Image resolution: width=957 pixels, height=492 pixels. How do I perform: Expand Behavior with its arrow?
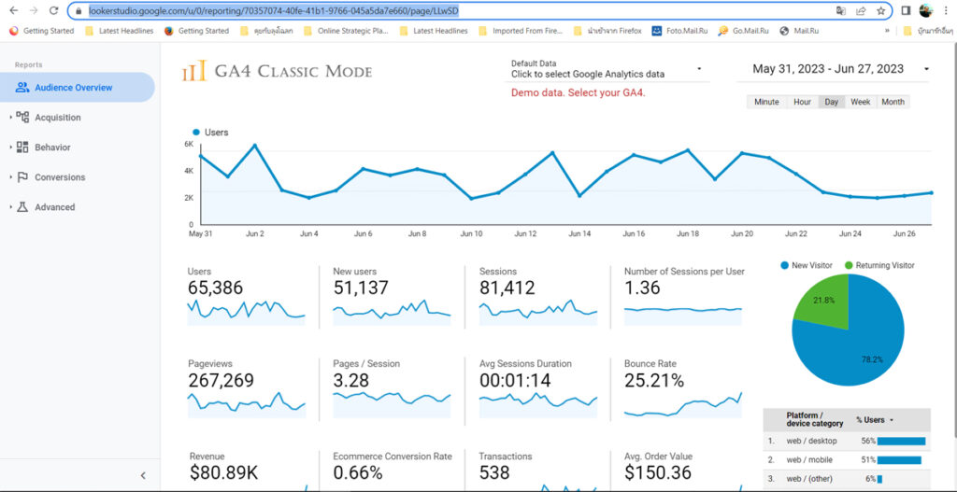coord(11,147)
